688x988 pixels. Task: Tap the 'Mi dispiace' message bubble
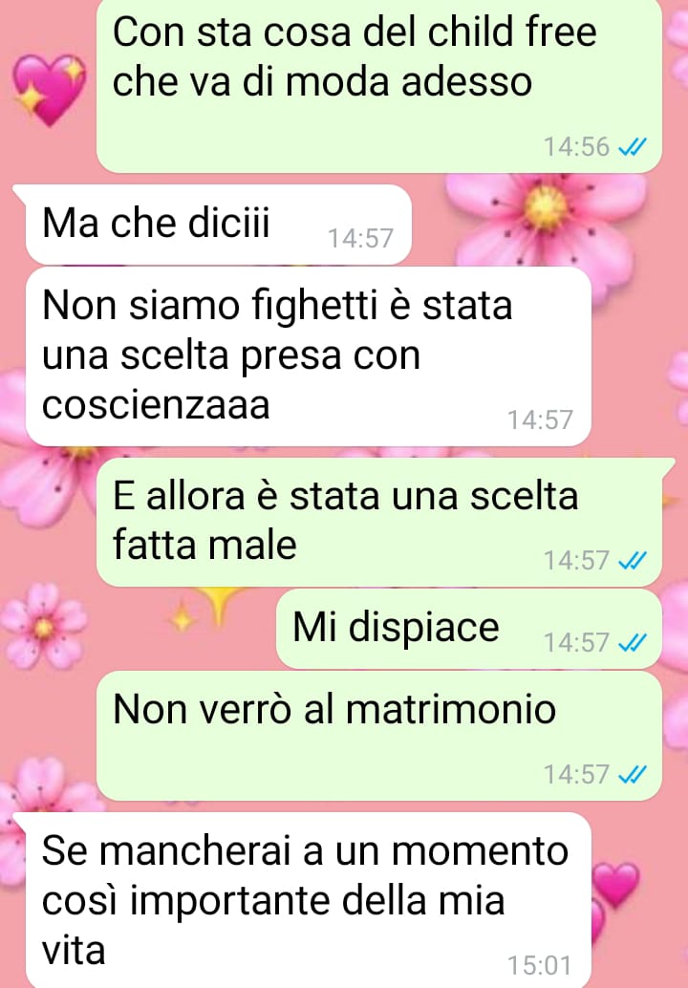coord(469,629)
